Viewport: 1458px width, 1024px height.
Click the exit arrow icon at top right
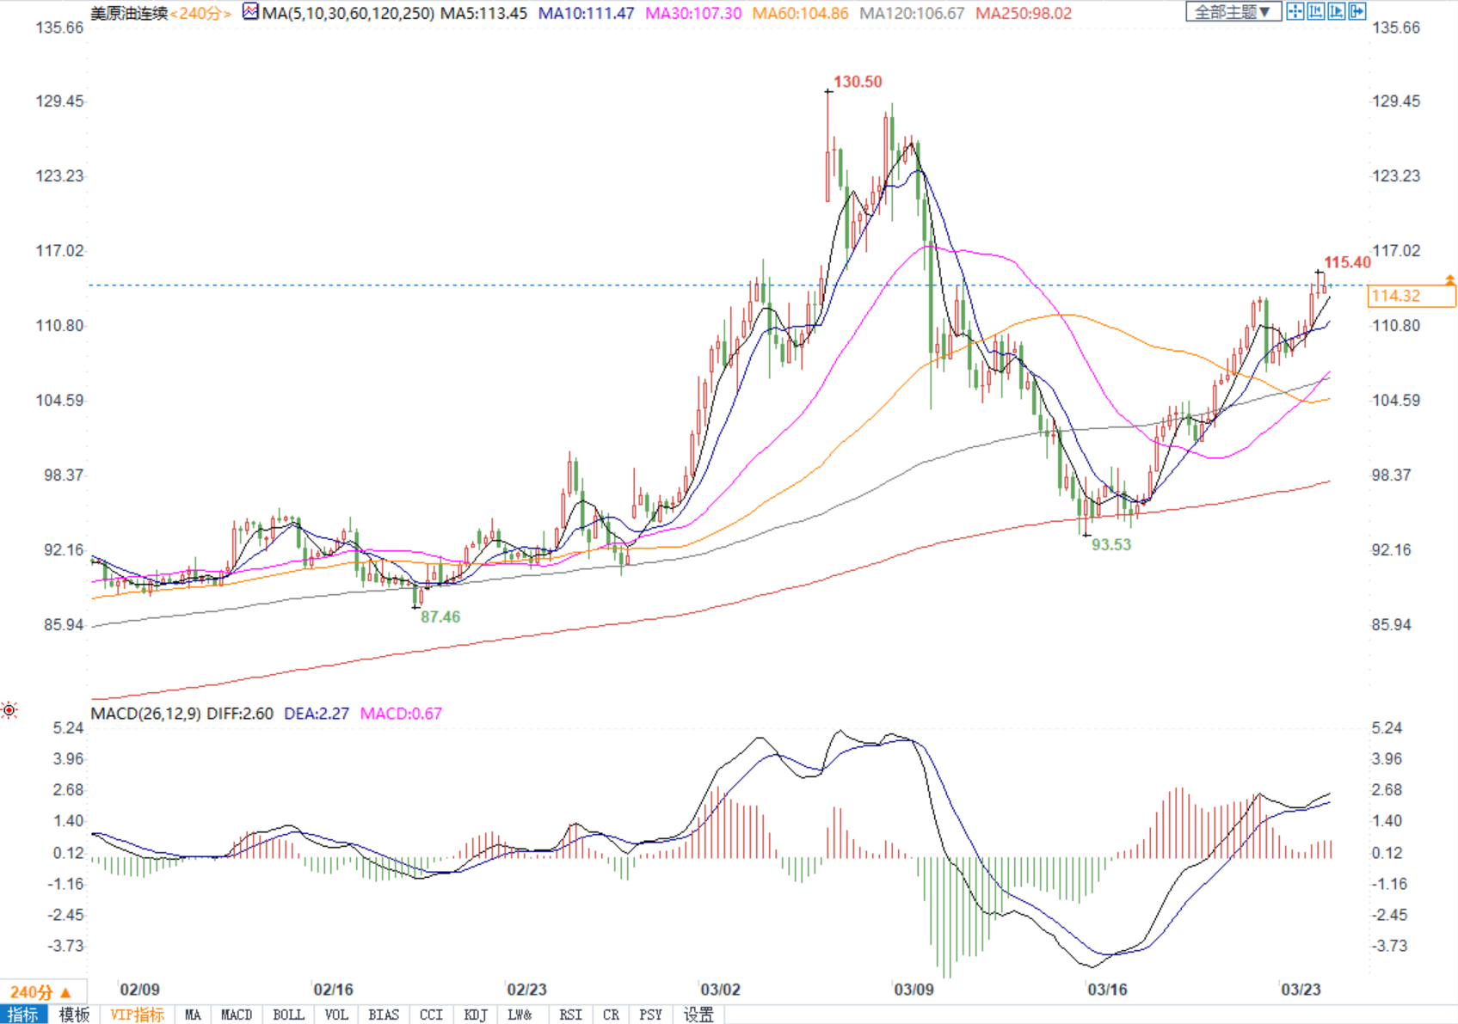pos(1357,11)
